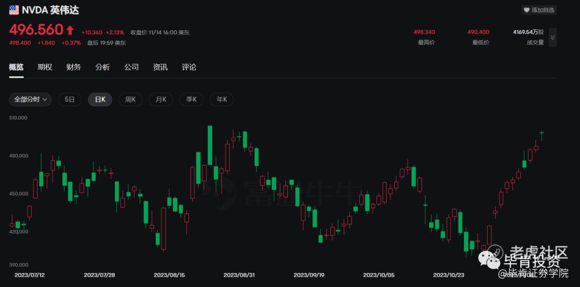Click the red up-arrow next to the price
The height and width of the screenshot is (287, 580).
(70, 30)
